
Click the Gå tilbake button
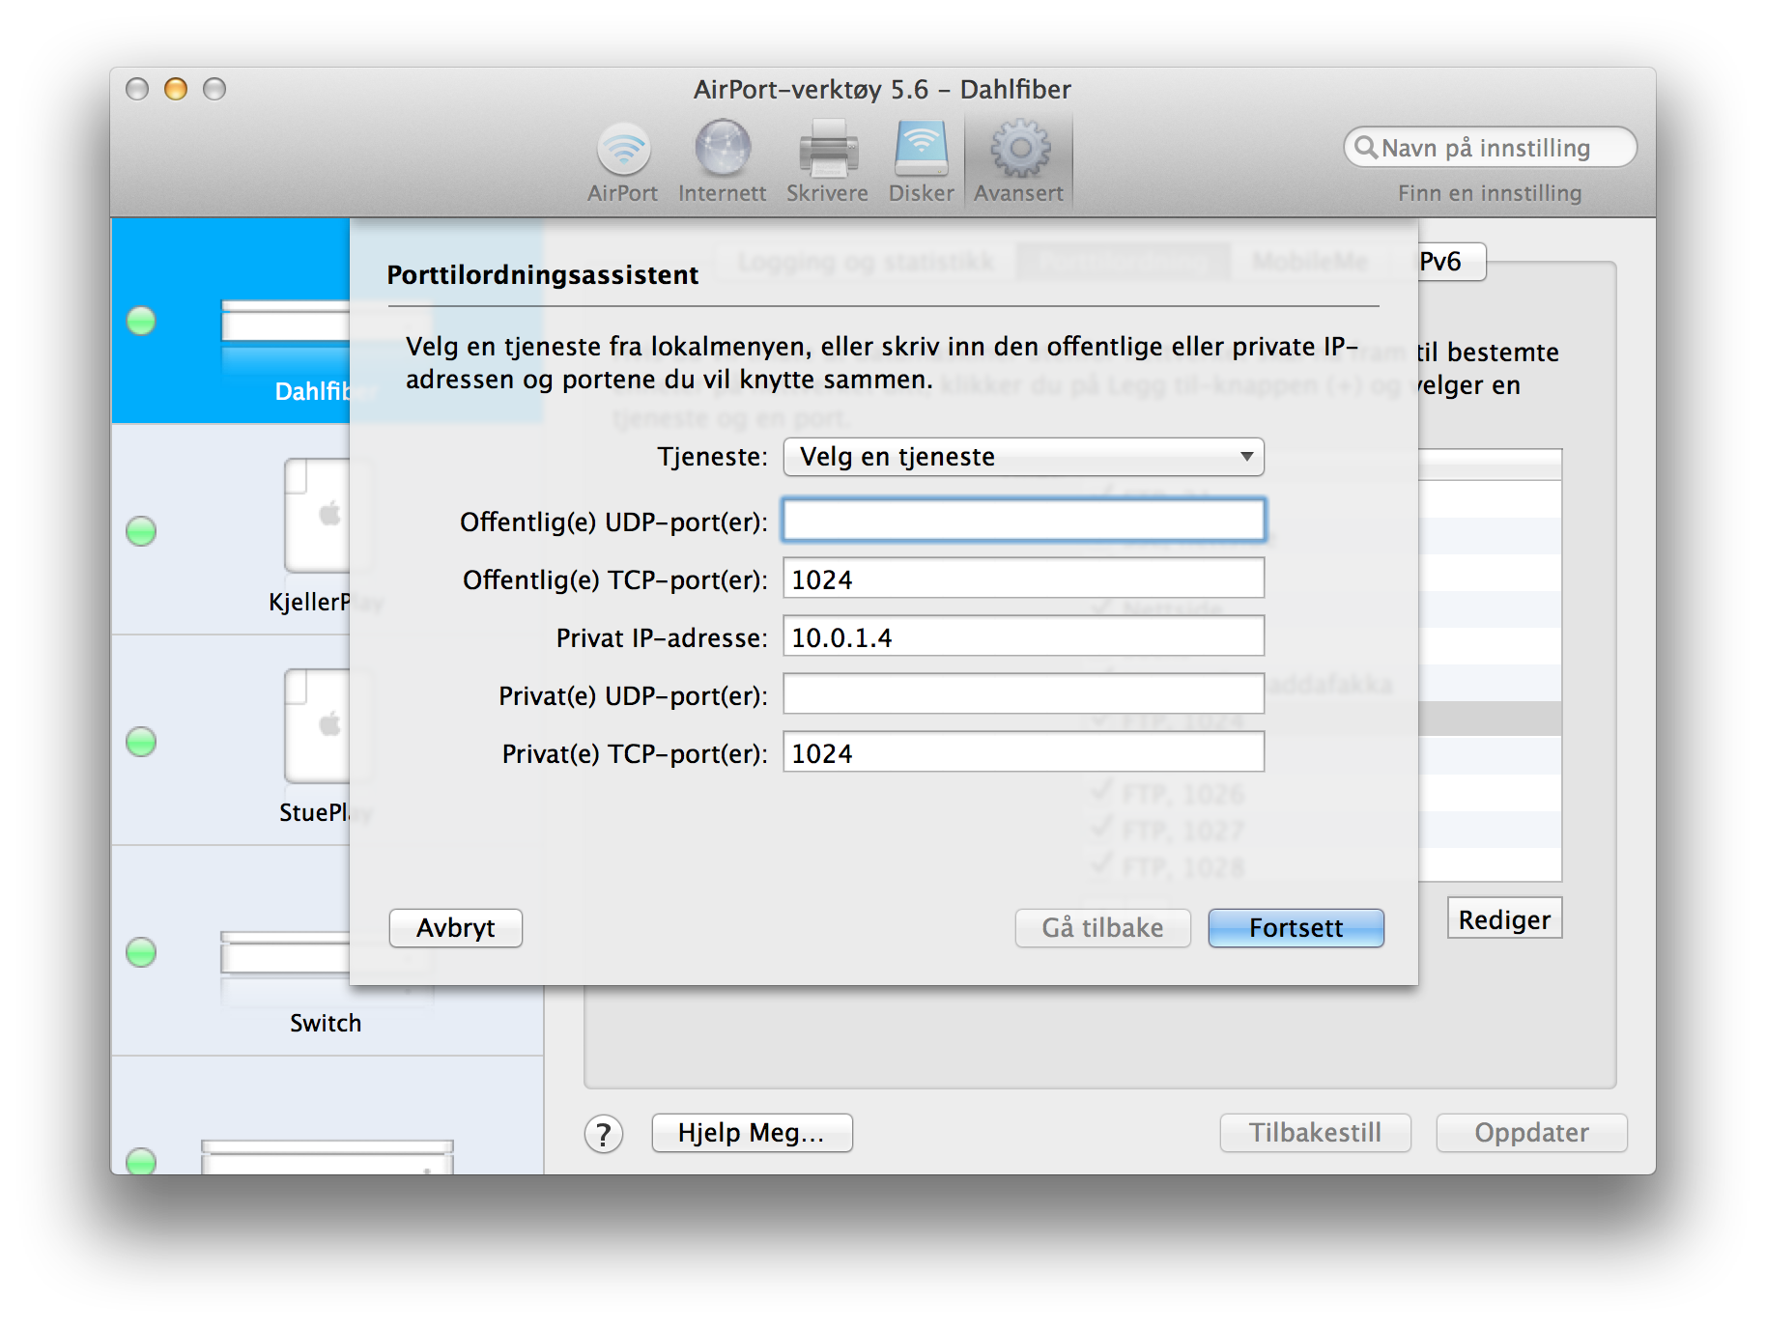click(1102, 928)
